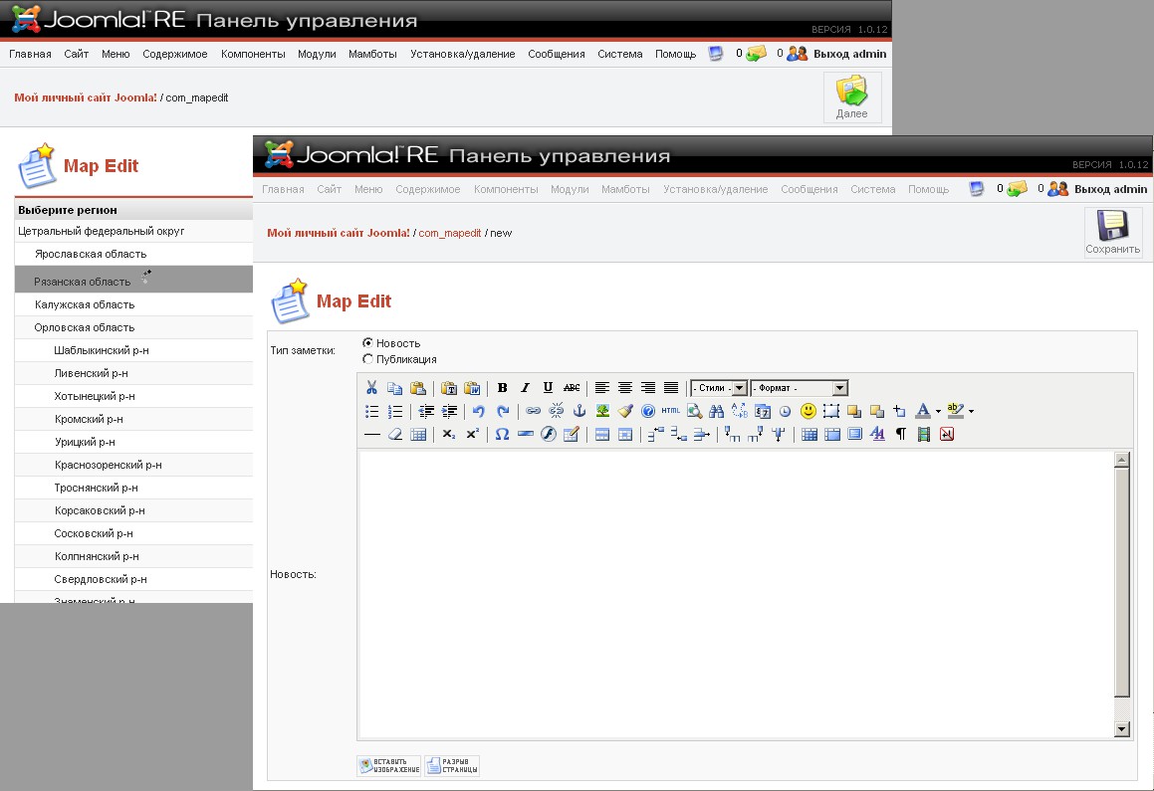Apply the text color A button
The image size is (1154, 791).
coord(923,411)
